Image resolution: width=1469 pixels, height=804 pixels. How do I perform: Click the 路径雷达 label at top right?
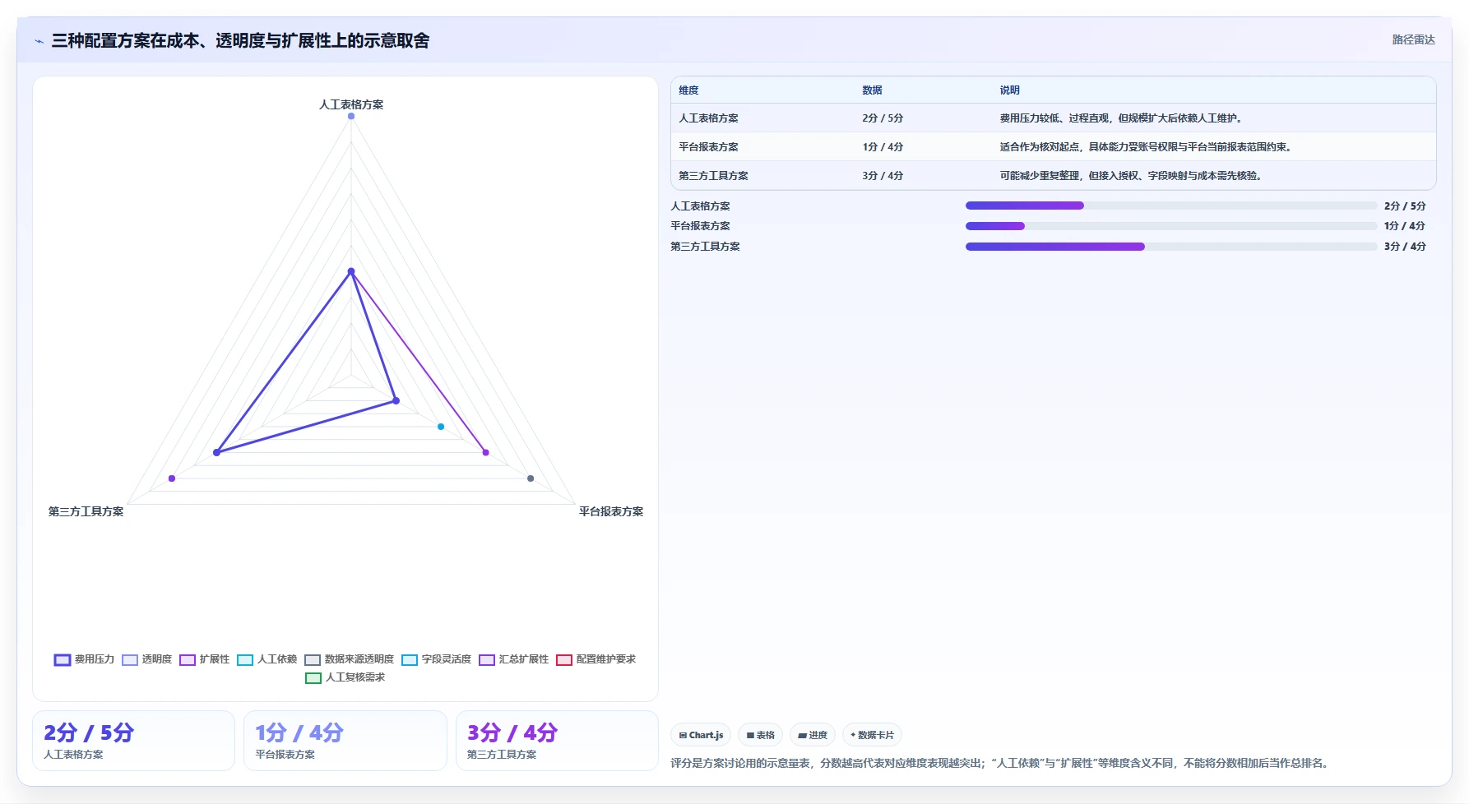click(x=1413, y=39)
